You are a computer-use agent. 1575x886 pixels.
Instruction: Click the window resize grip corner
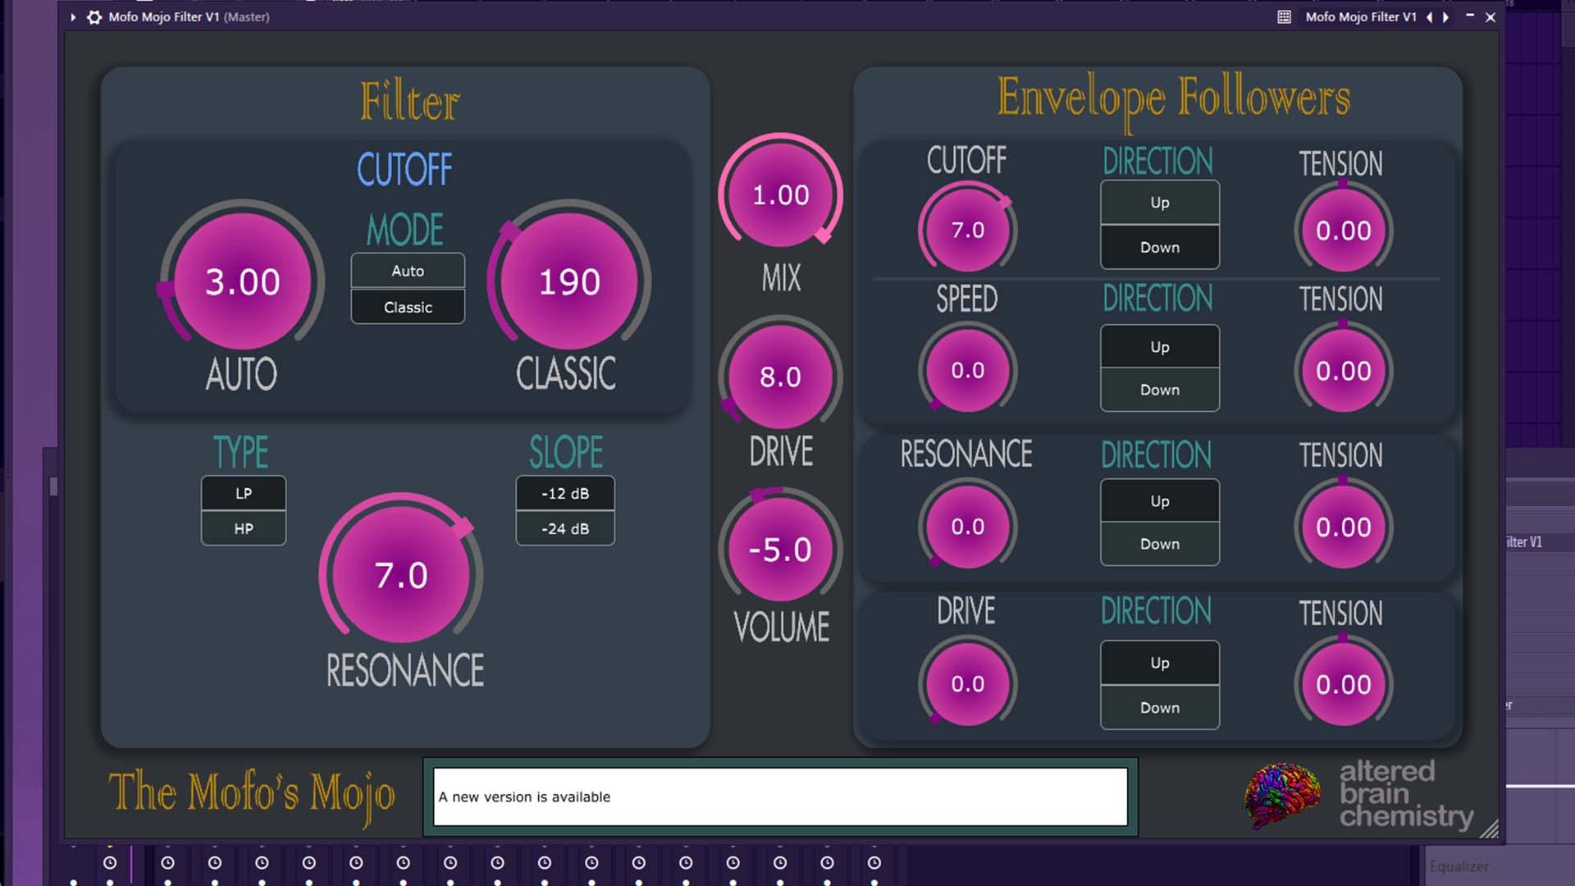1490,829
